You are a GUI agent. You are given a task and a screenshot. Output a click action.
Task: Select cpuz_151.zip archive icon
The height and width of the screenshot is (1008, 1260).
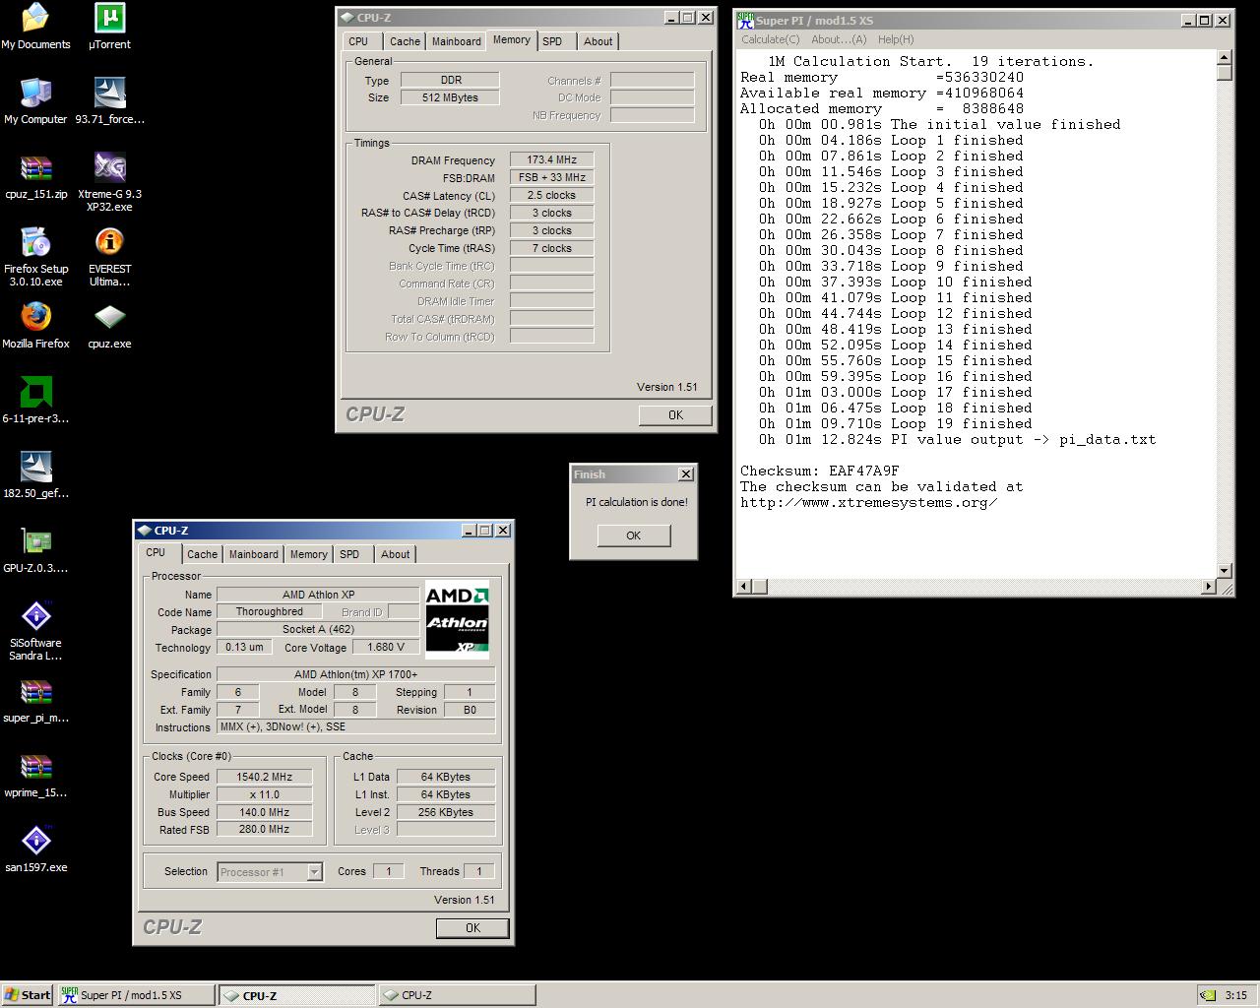click(x=35, y=176)
